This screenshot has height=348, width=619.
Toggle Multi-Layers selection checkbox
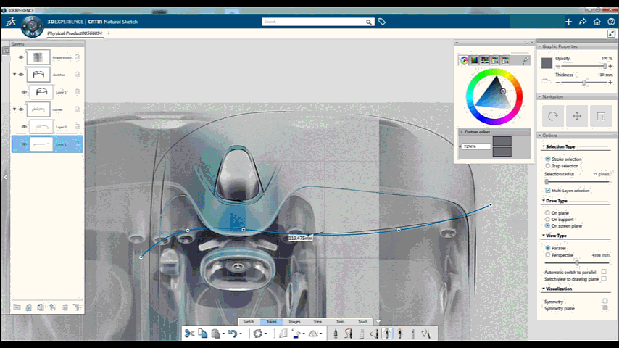tap(548, 191)
